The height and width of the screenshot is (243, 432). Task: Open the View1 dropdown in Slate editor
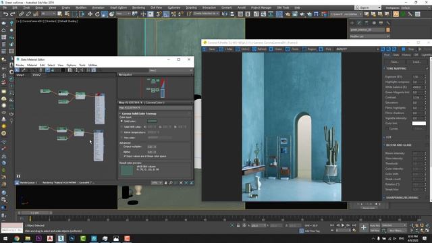[x=170, y=70]
